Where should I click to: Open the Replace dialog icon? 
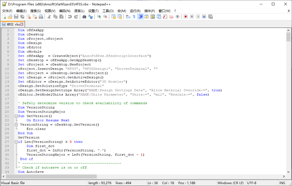click(x=91, y=17)
